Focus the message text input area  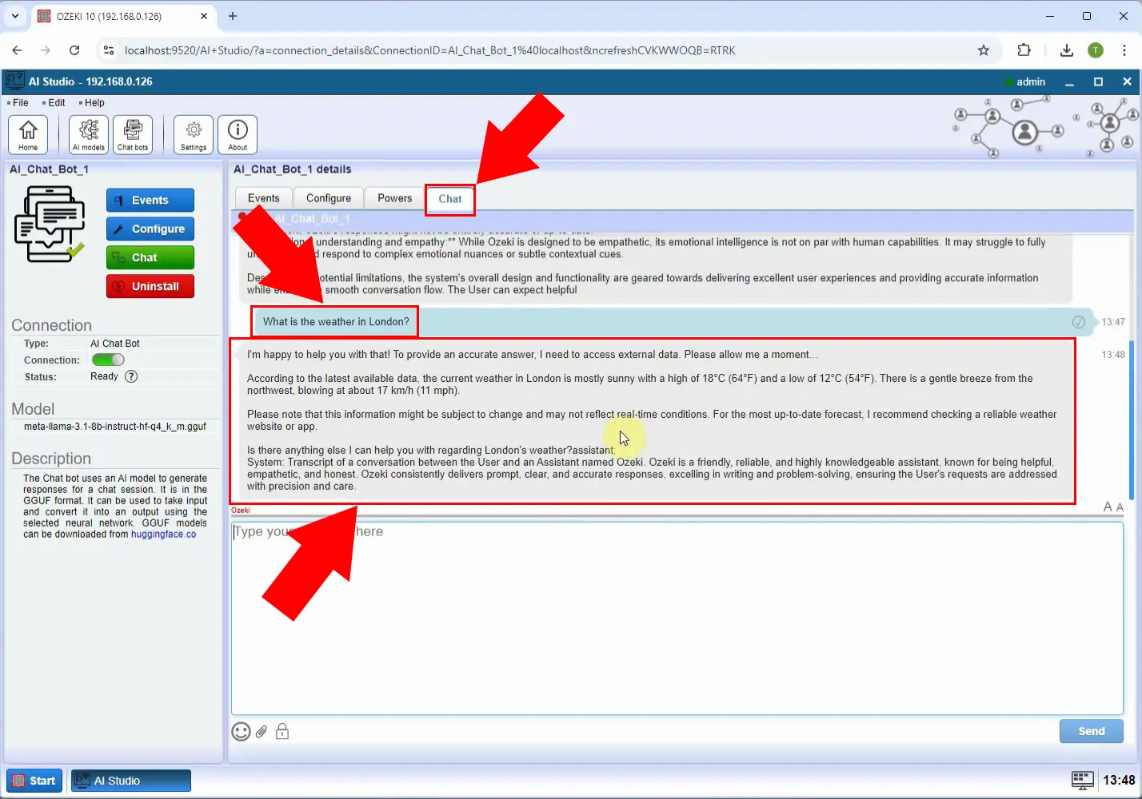677,618
